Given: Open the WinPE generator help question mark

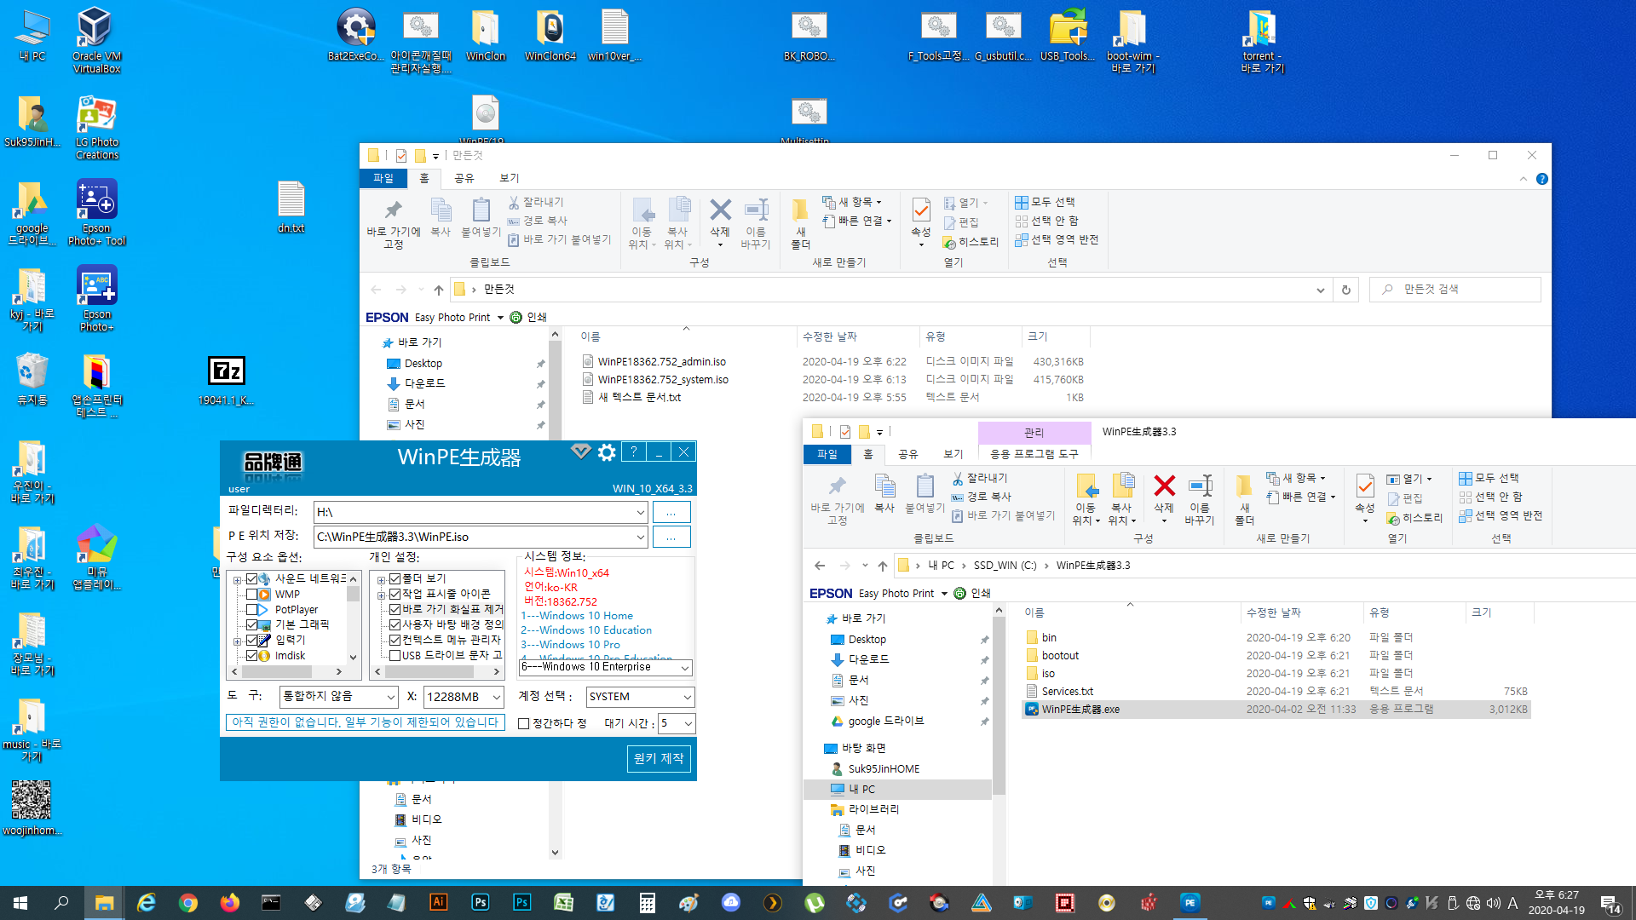Looking at the screenshot, I should [633, 452].
